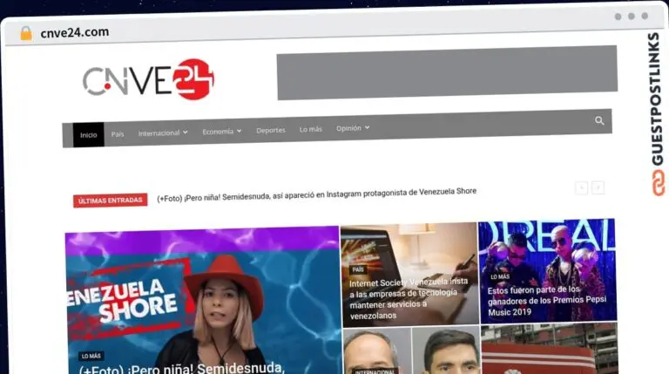Open ticker headline about Venezuela Shore protagonist

[x=316, y=194]
